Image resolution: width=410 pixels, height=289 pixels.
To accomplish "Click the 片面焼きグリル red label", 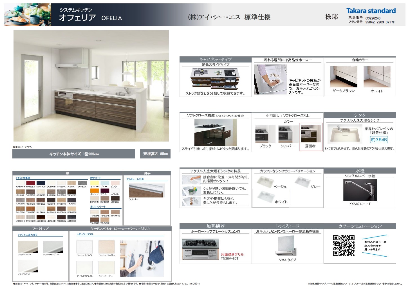I will (x=232, y=254).
